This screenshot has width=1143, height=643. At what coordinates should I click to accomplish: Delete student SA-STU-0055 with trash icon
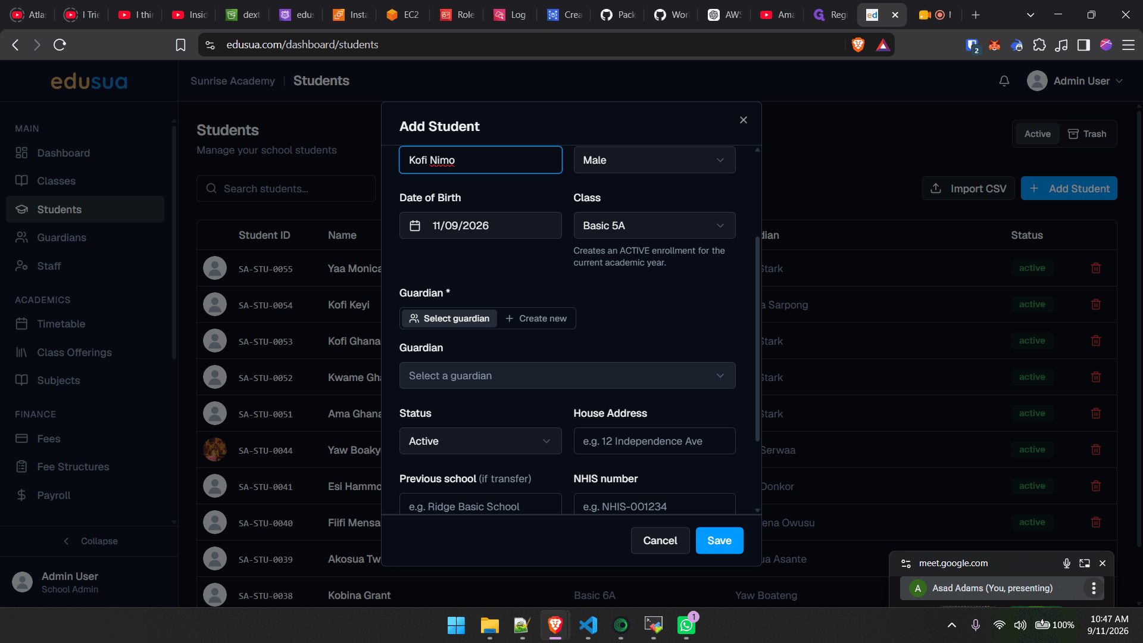1096,269
